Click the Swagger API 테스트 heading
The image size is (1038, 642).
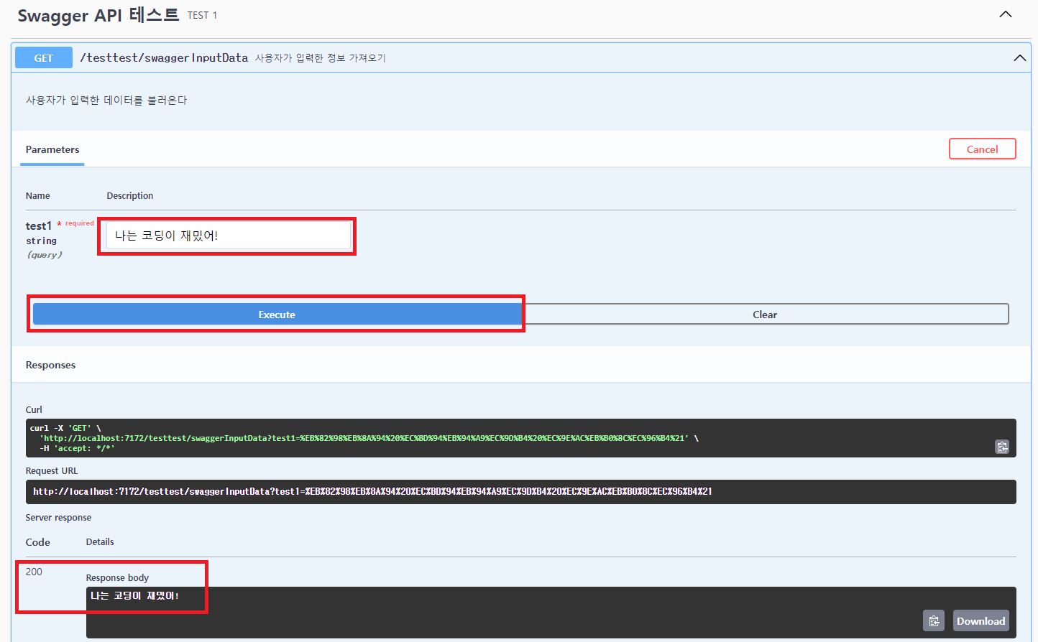(98, 15)
